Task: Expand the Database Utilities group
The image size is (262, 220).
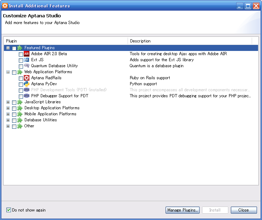Action: [x=8, y=120]
